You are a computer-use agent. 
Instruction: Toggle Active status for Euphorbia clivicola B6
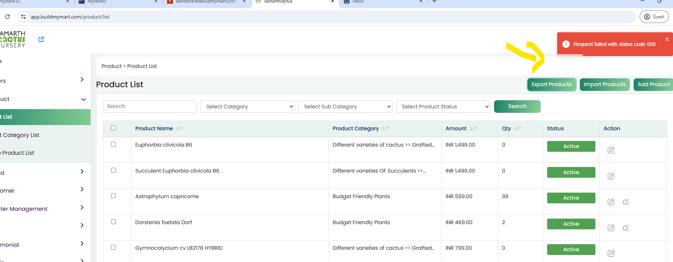(x=571, y=147)
